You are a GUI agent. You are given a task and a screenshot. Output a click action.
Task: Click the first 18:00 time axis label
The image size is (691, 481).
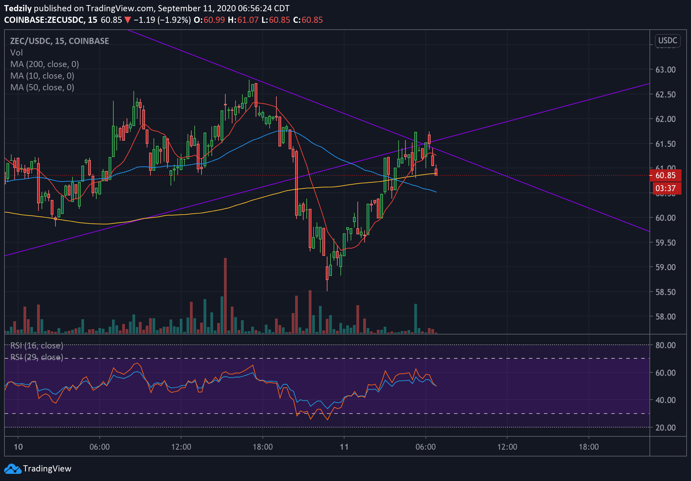(262, 447)
